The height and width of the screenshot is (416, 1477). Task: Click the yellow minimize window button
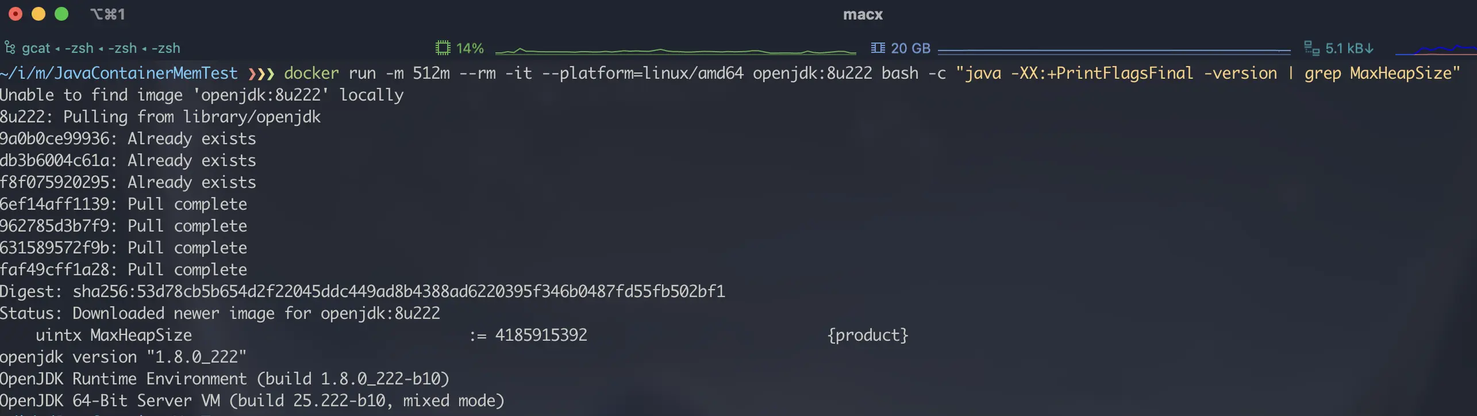[39, 14]
